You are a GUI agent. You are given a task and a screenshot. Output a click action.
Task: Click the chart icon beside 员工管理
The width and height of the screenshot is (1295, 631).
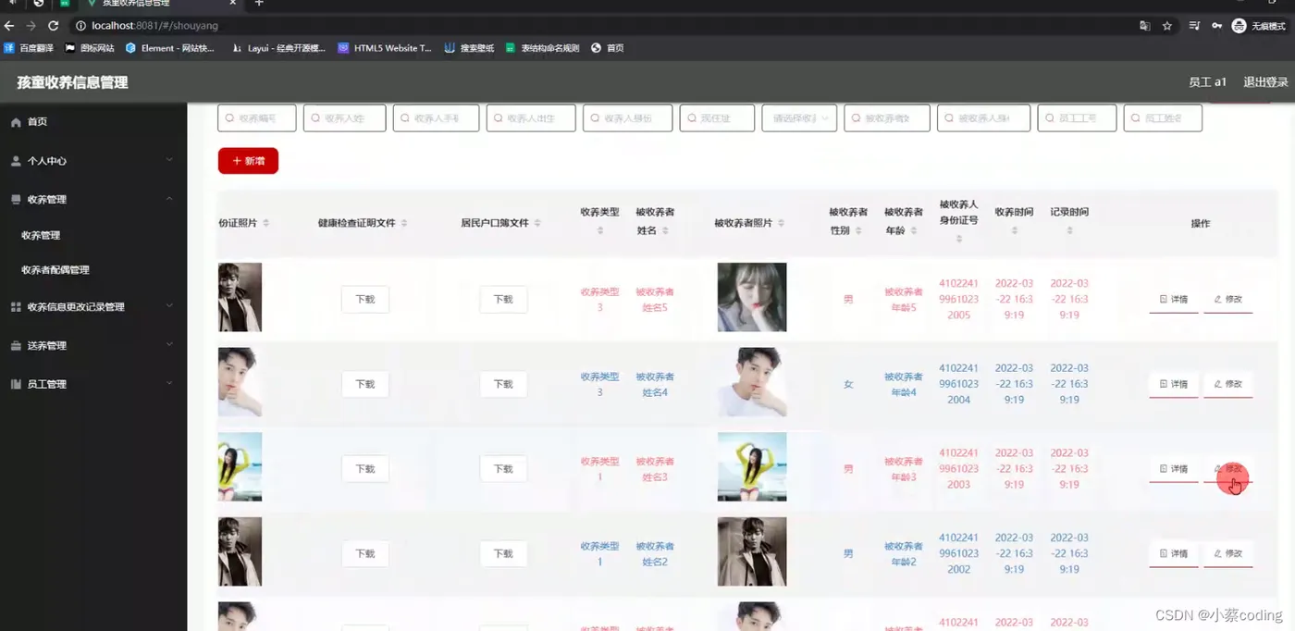click(16, 384)
